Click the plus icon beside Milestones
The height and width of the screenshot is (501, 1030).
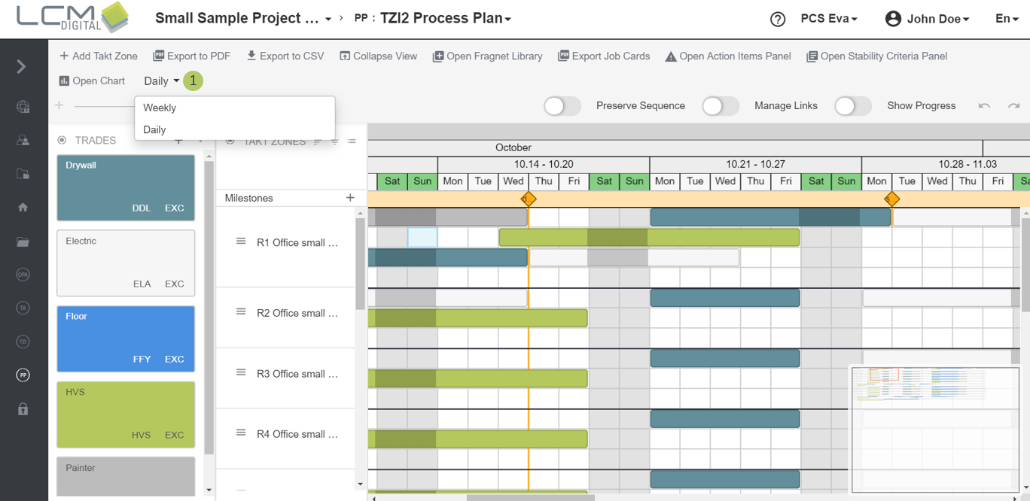(x=350, y=198)
